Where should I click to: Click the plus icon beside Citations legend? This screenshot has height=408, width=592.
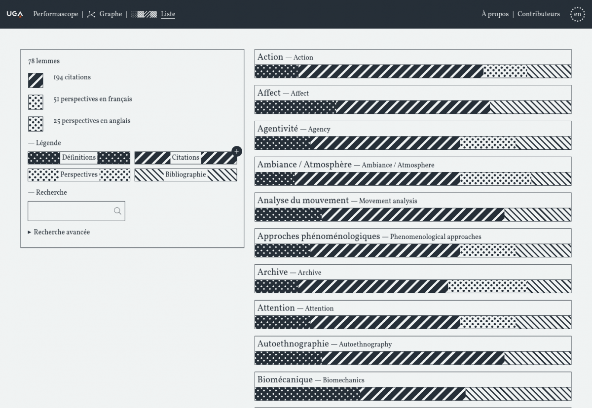(x=237, y=151)
